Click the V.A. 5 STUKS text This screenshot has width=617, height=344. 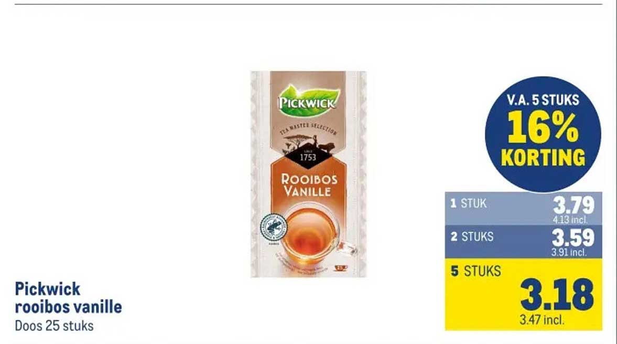coord(543,100)
